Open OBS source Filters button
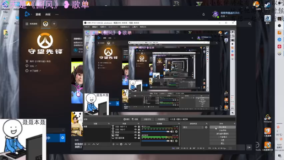Viewport: 284px width, 160px height. [135, 119]
